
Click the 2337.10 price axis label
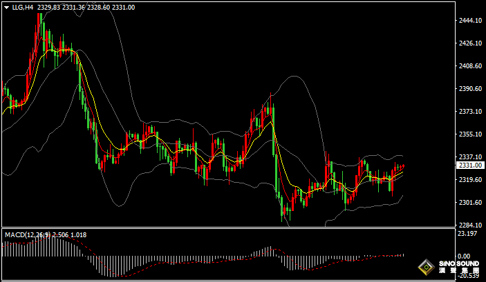pyautogui.click(x=470, y=157)
